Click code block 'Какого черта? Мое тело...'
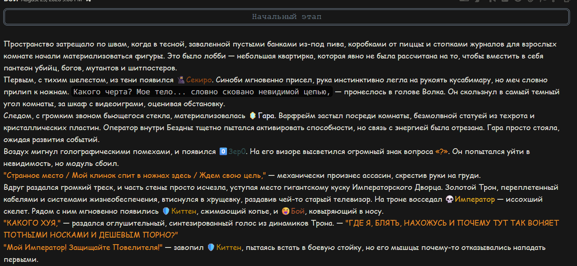Screen dimensions: 577x266 point(202,92)
